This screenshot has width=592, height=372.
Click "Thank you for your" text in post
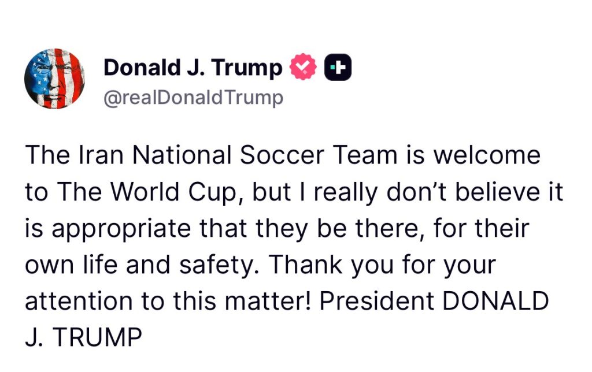point(383,265)
